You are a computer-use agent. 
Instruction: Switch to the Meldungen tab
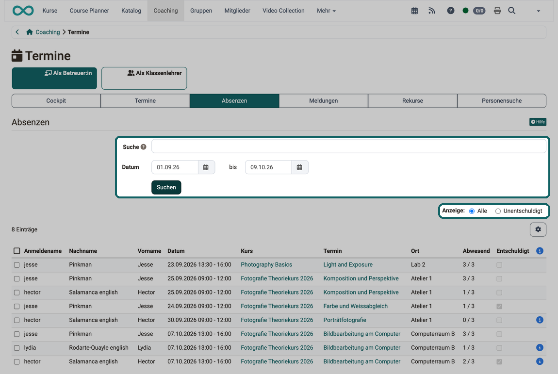tap(324, 101)
